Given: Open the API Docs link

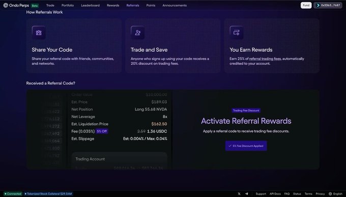Looking at the screenshot, I should click(275, 193).
